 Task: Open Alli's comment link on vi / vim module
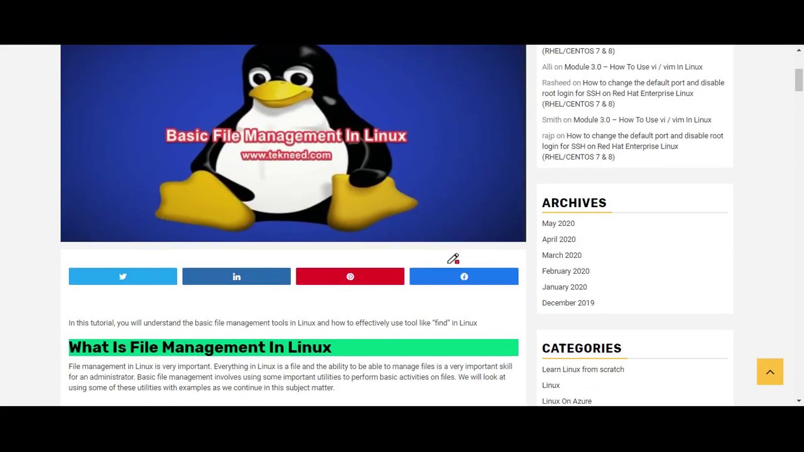(633, 67)
